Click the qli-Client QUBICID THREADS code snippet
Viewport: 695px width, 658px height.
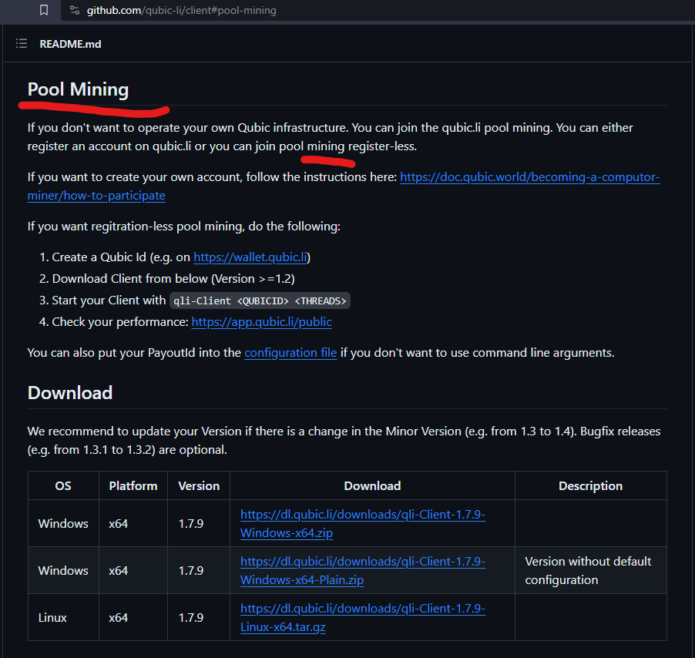tap(260, 300)
